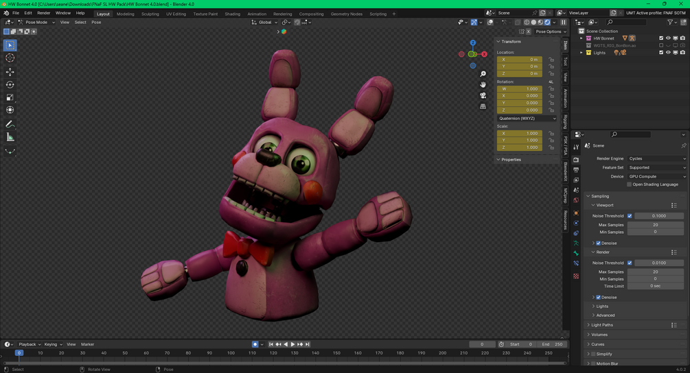Switch perspective/orthographic grid gizmo
Image resolution: width=690 pixels, height=373 pixels.
pos(483,106)
